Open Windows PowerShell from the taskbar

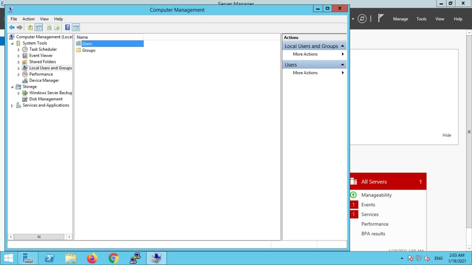49,258
